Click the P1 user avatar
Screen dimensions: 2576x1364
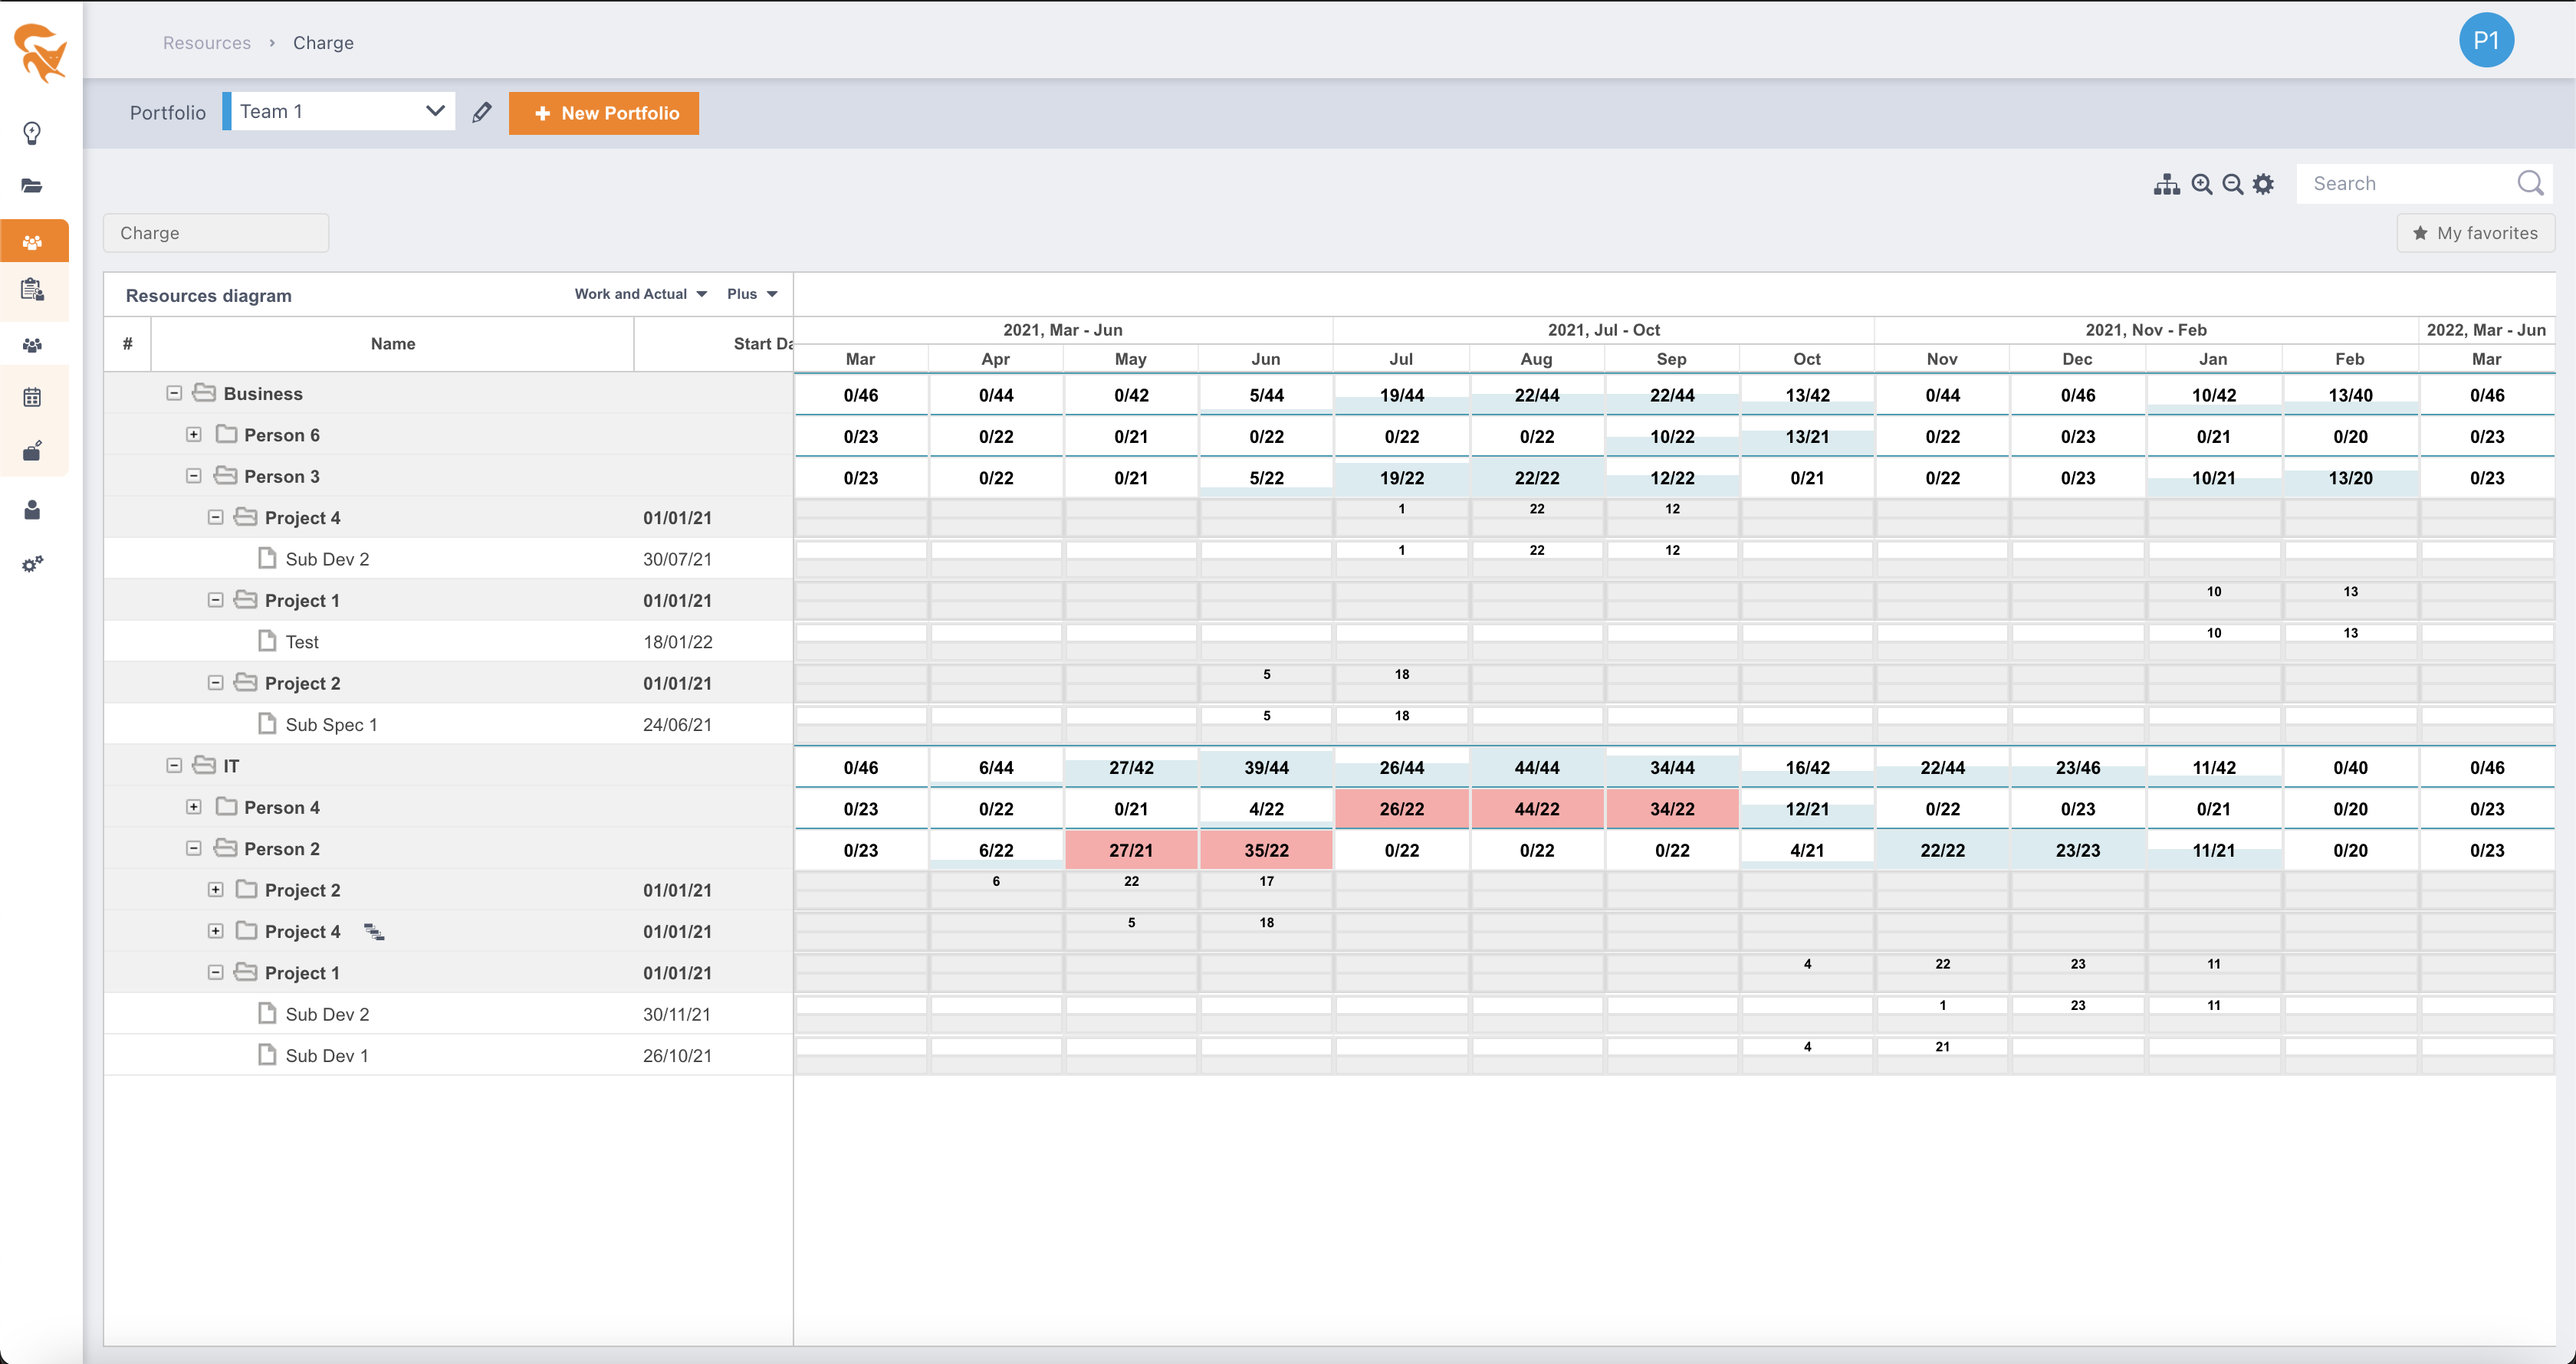[x=2486, y=41]
